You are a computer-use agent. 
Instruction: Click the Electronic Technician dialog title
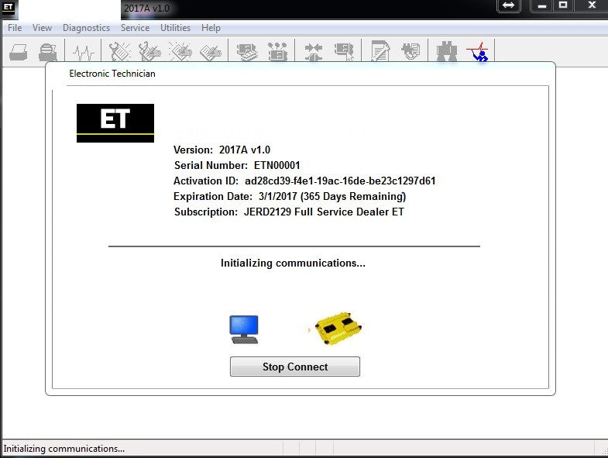coord(112,74)
